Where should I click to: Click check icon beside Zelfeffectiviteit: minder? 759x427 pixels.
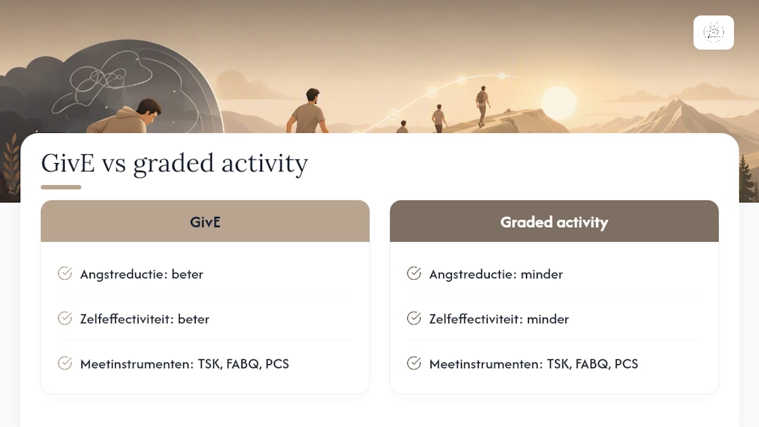pyautogui.click(x=414, y=318)
